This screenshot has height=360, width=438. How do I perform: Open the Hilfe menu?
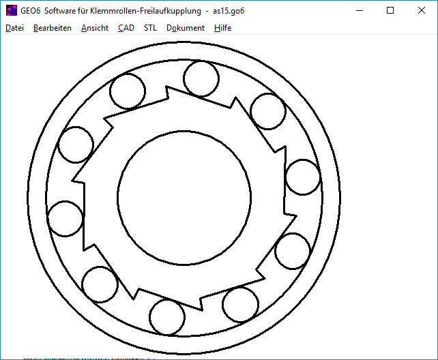(x=222, y=28)
